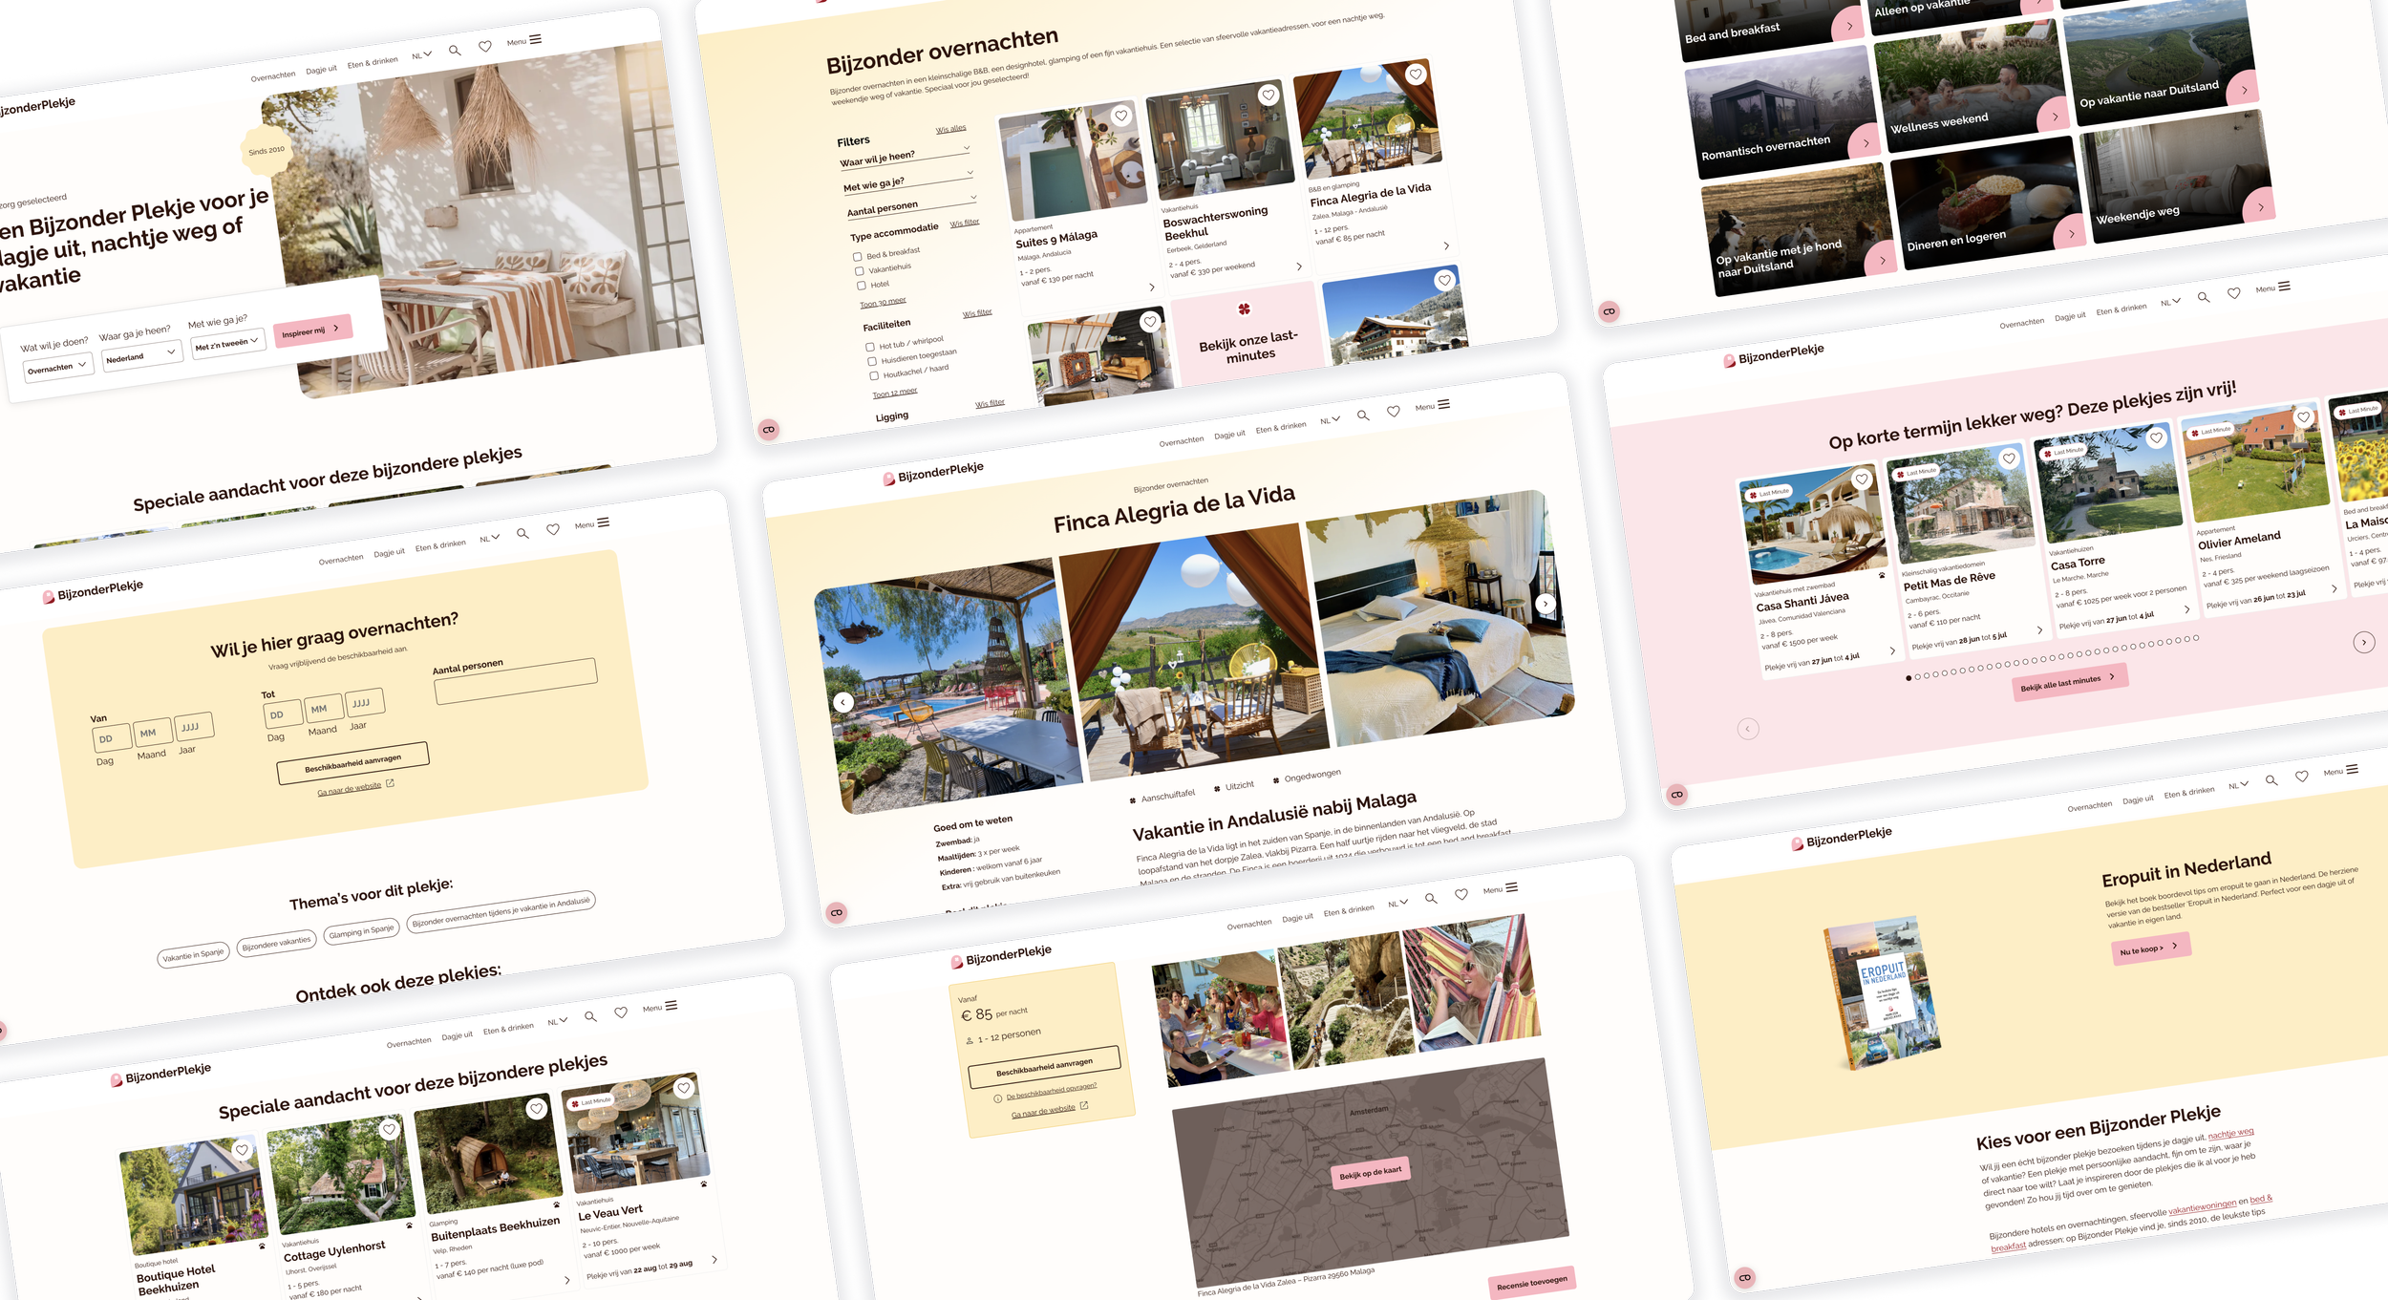Enable the Hot tub / whirlpool filter
This screenshot has height=1300, width=2388.
870,347
